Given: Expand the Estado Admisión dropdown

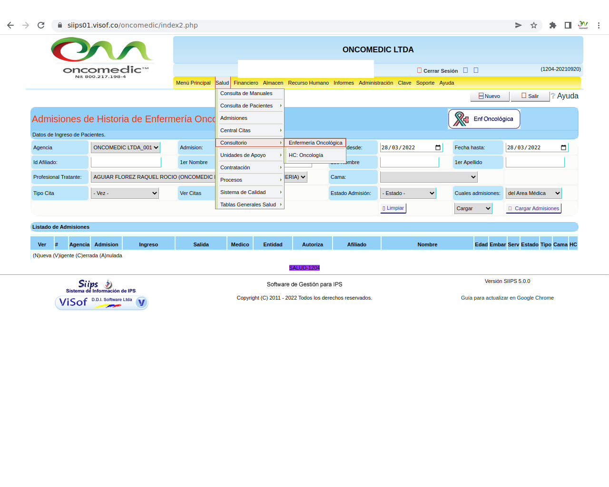Looking at the screenshot, I should point(408,193).
